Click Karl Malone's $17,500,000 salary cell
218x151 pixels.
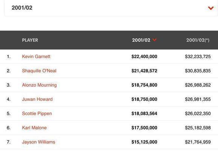point(144,128)
